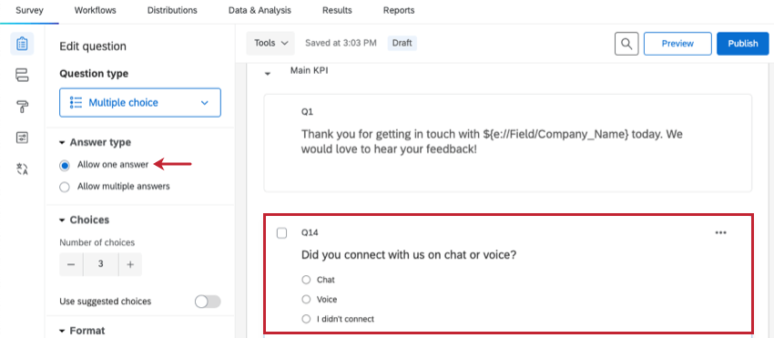Image resolution: width=774 pixels, height=338 pixels.
Task: Check the Q14 question selection checkbox
Action: (x=281, y=232)
